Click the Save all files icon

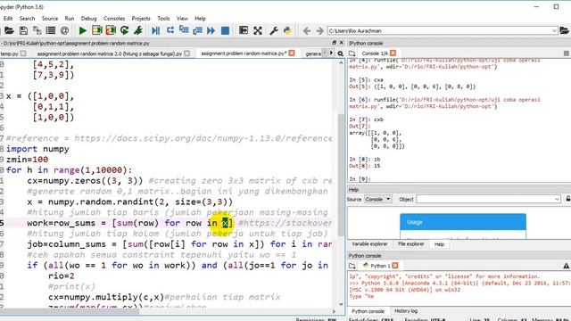[37, 30]
